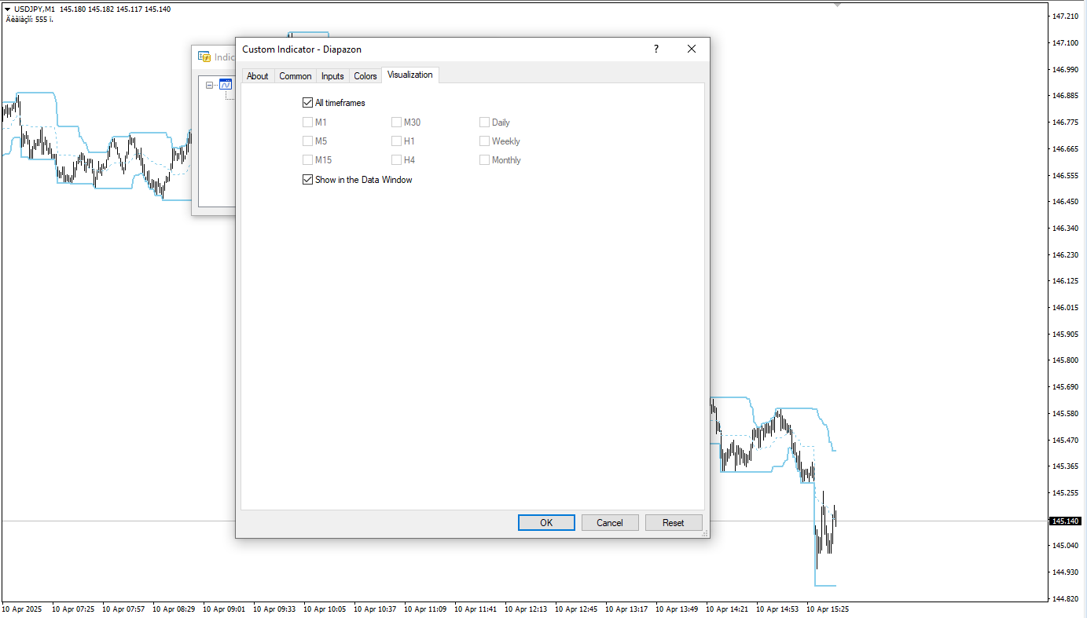This screenshot has height=618, width=1087.
Task: Toggle the M15 timeframe checkbox
Action: point(307,160)
